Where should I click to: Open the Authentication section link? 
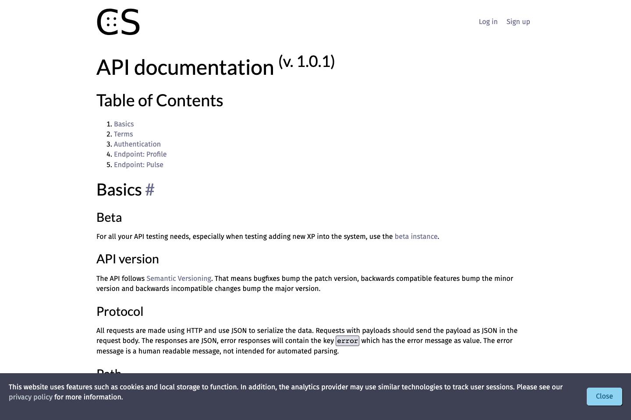137,144
